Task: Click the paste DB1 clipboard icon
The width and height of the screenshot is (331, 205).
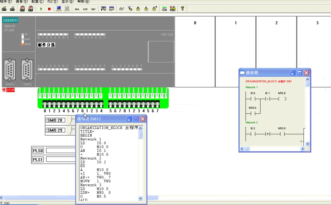Action: [x=31, y=9]
